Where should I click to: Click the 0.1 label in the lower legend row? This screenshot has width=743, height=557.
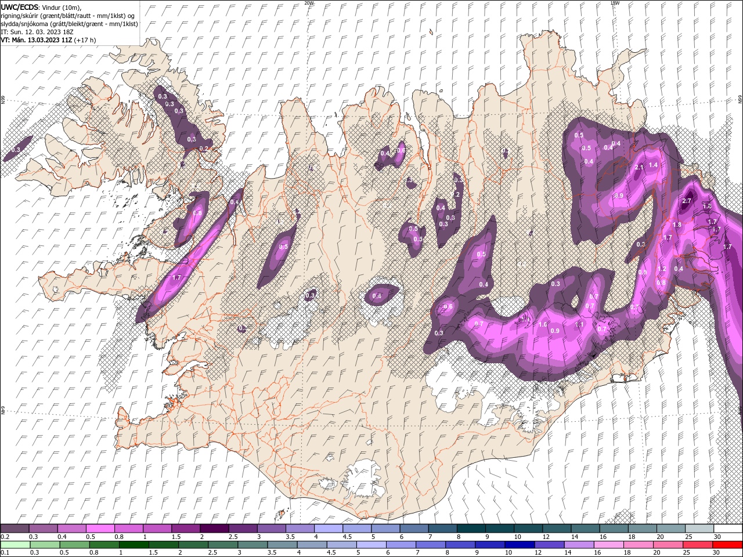[5, 552]
